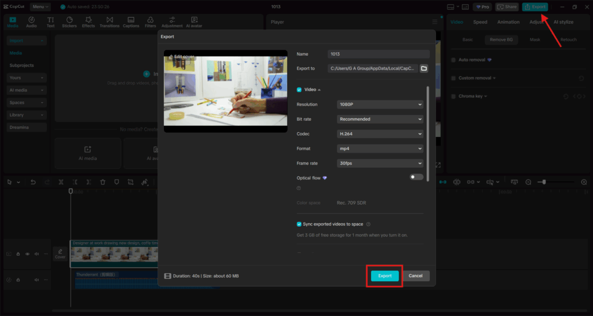Click the Name input field containing 1013
The height and width of the screenshot is (316, 593).
click(378, 54)
